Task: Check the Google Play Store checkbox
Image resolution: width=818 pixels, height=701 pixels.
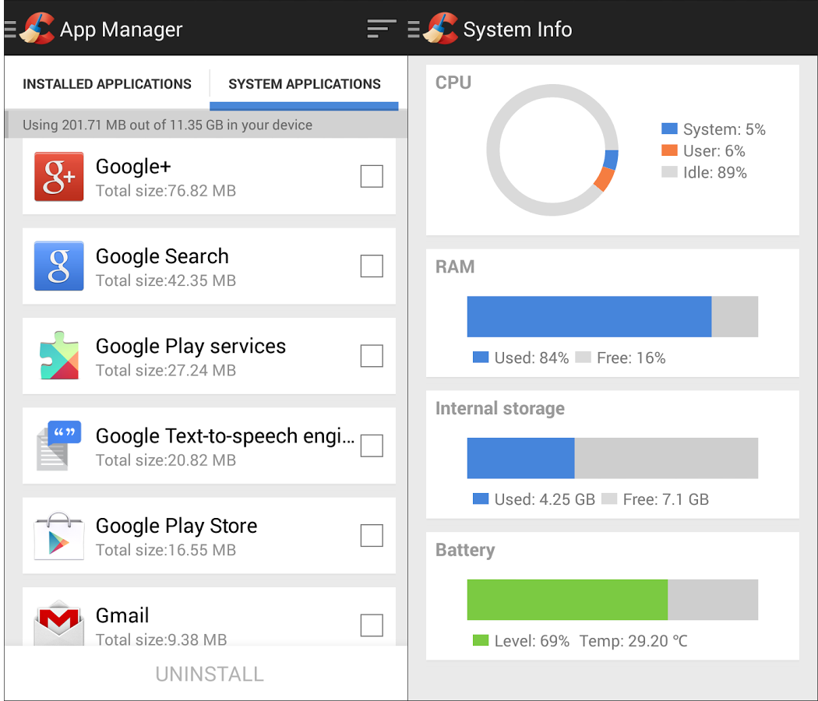Action: click(372, 536)
